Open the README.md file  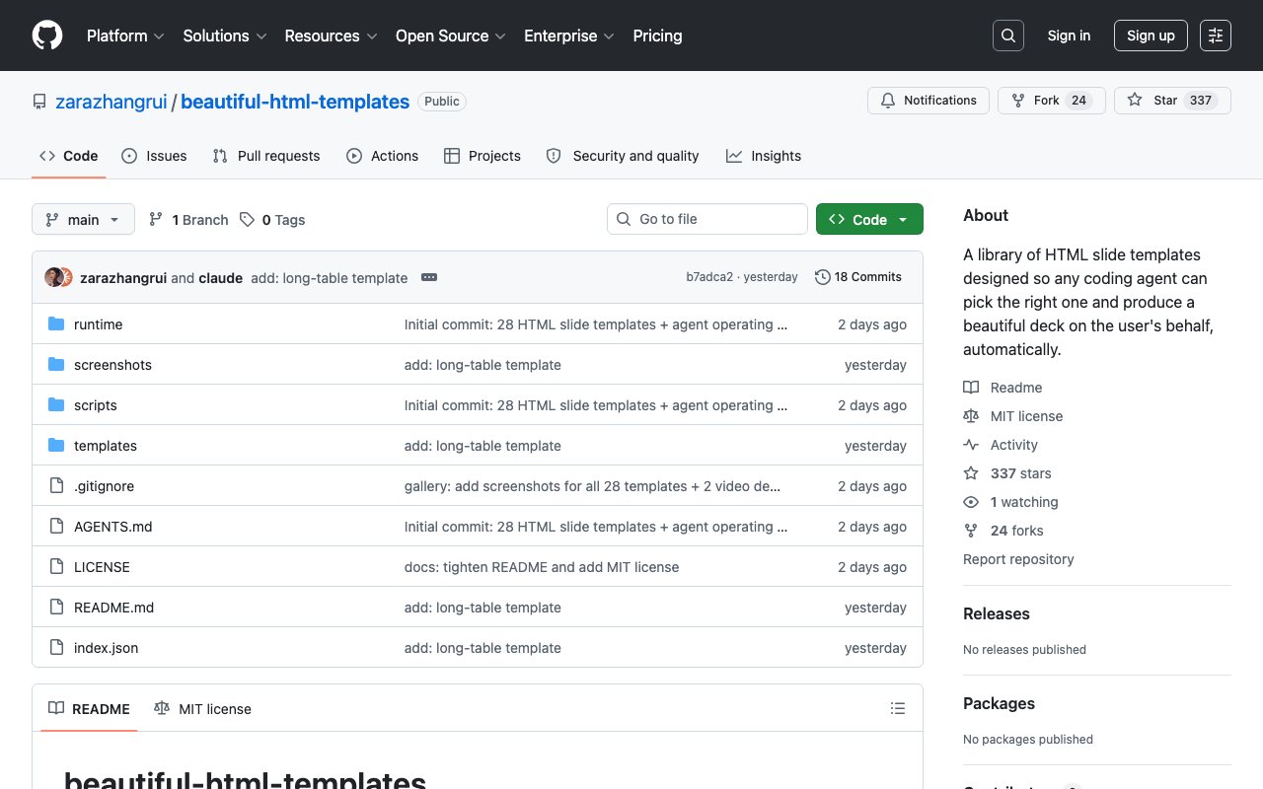(x=114, y=608)
